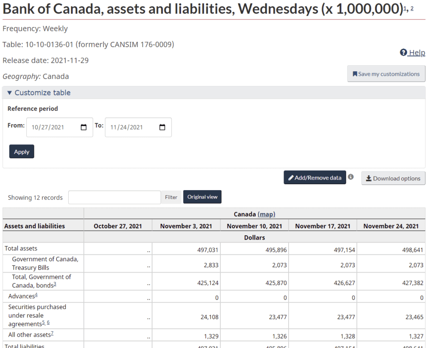Click the value 23,465 for resale agreements
This screenshot has height=348, width=434.
coord(415,317)
